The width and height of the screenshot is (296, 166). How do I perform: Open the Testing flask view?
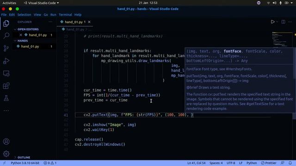(6, 98)
